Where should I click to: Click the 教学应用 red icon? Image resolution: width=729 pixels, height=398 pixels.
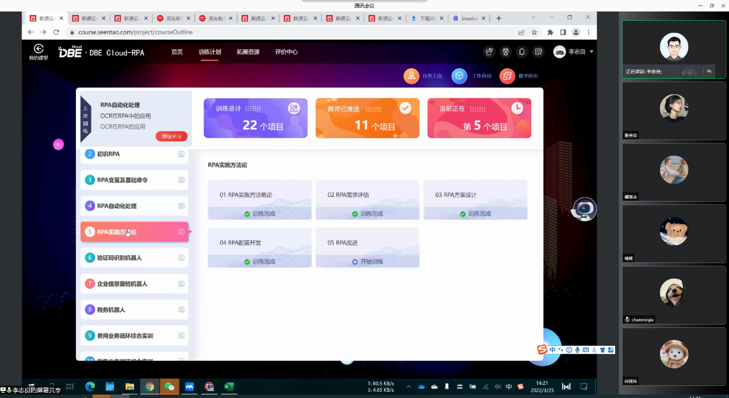coord(507,76)
